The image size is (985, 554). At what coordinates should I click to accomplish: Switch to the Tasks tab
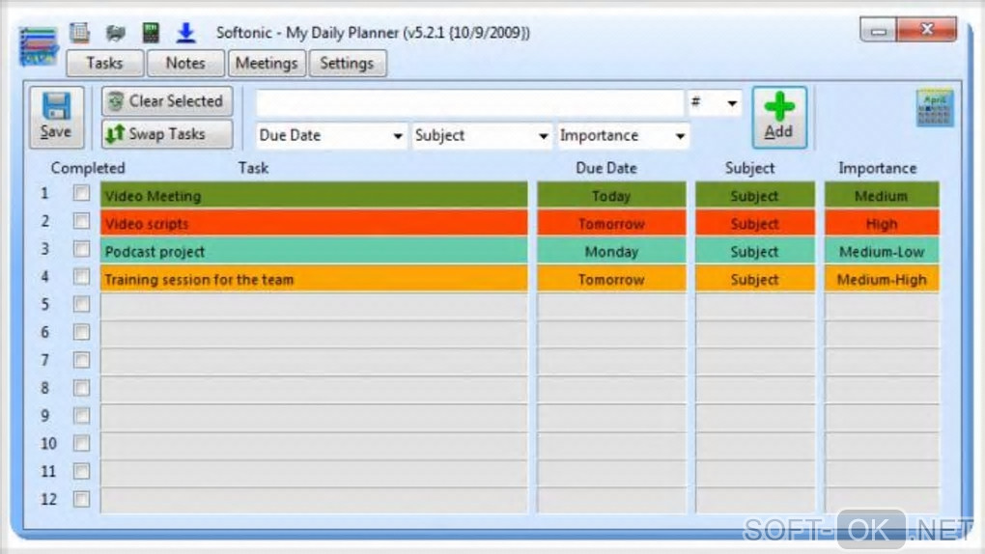click(x=105, y=64)
